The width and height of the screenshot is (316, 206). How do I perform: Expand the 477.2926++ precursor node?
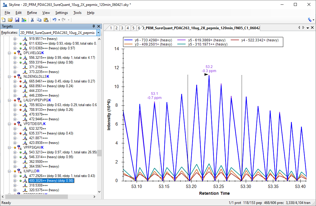click(15, 176)
